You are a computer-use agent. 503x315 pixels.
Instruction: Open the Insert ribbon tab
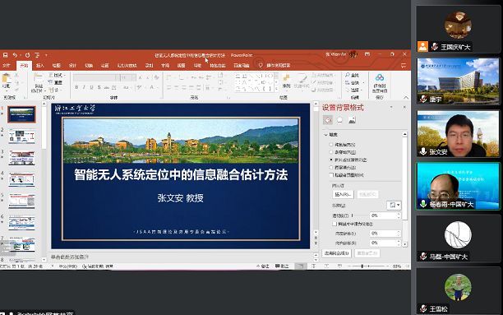pos(39,65)
